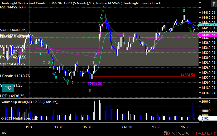Click the magenta 14391.38 VWAP price marker
The width and height of the screenshot is (217, 136).
click(207, 35)
